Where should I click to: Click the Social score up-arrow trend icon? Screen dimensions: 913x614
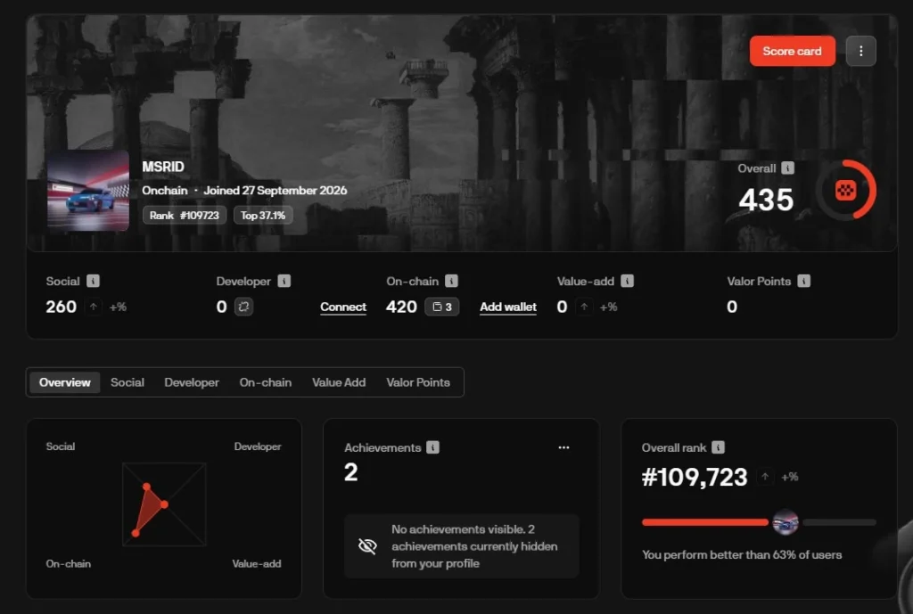93,307
